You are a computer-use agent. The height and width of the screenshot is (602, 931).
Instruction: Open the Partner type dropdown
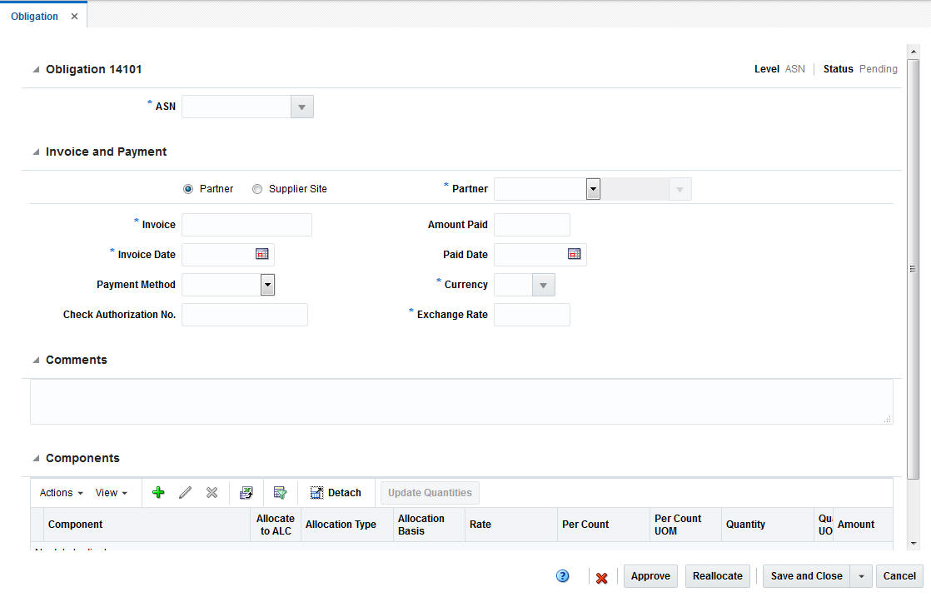593,189
